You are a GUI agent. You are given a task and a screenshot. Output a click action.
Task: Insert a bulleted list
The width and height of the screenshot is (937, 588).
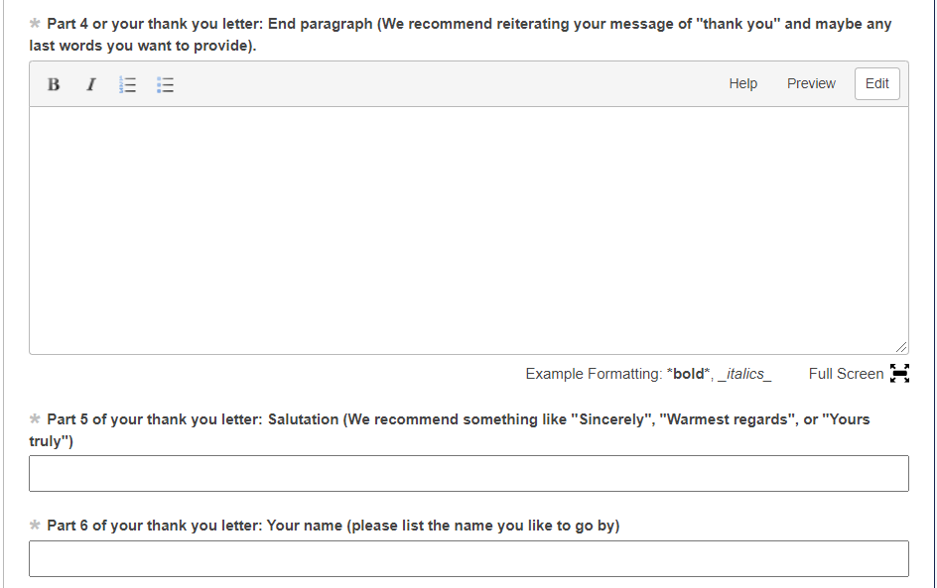pos(166,85)
